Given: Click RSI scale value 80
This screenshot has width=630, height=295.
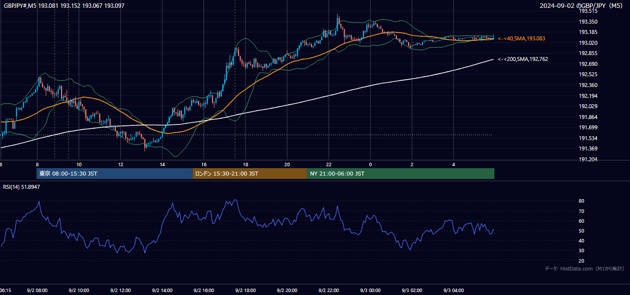Looking at the screenshot, I should coord(582,201).
